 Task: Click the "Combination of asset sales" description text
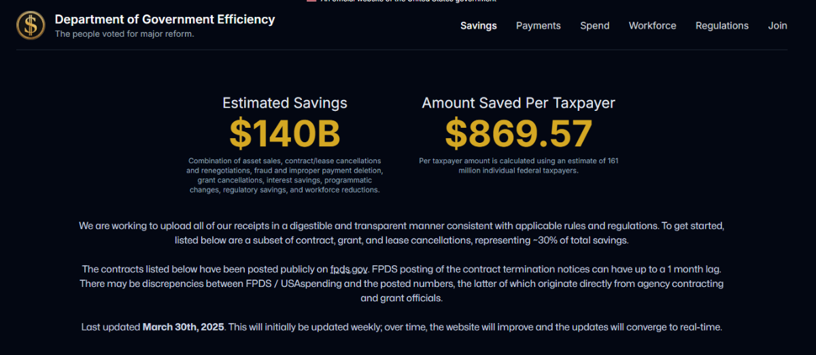pyautogui.click(x=284, y=175)
